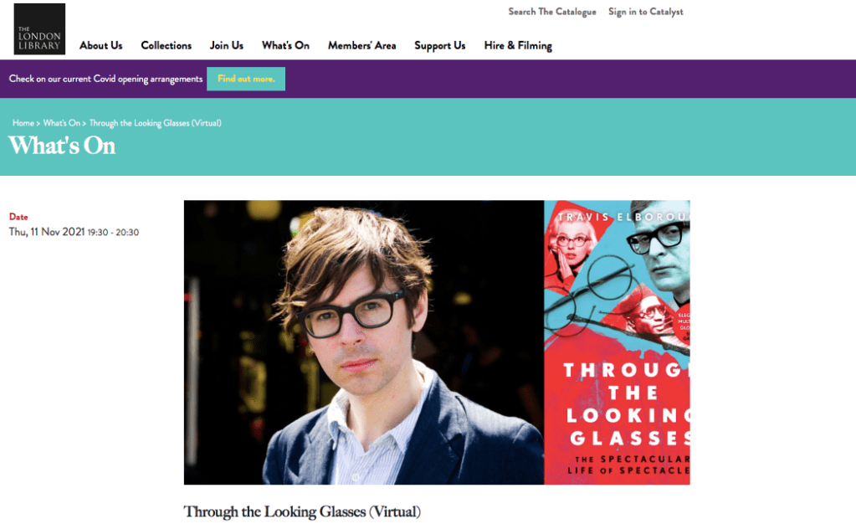Open the Support Us menu

(440, 46)
